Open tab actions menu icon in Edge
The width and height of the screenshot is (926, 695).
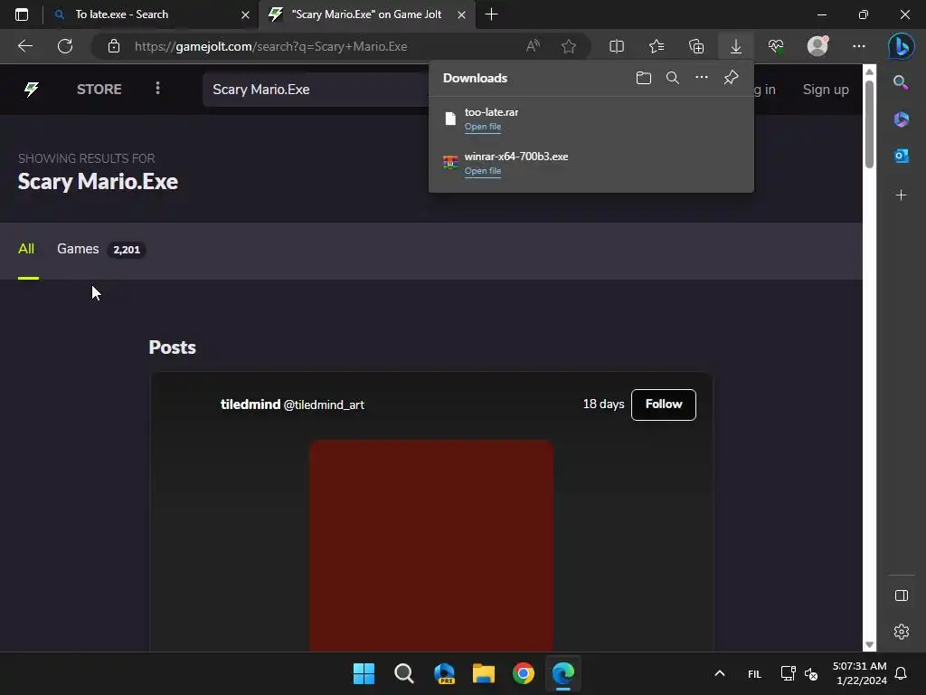point(22,14)
